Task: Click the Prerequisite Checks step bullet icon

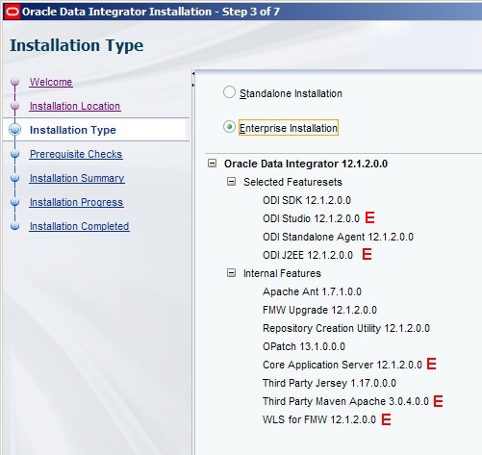Action: pos(14,154)
